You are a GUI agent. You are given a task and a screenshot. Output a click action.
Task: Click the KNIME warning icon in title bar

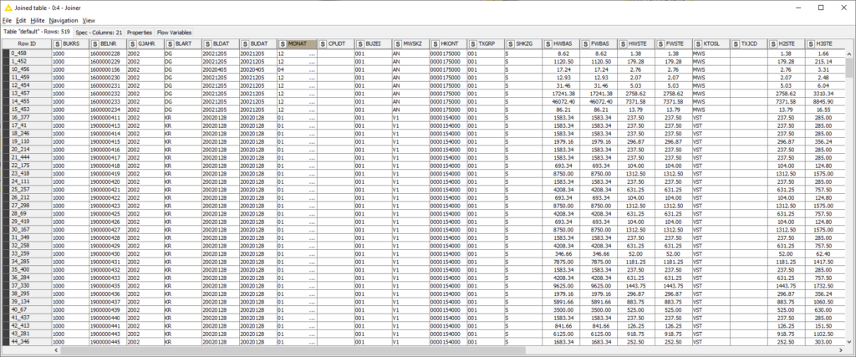[x=8, y=7]
